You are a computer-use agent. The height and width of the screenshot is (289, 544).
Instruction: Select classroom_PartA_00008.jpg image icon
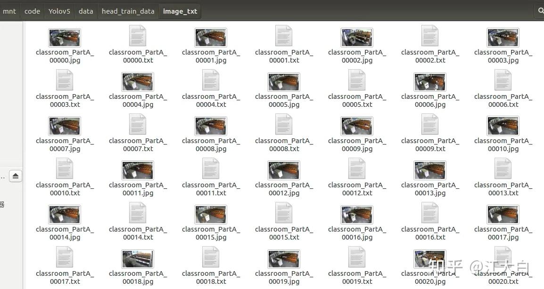[x=211, y=126]
